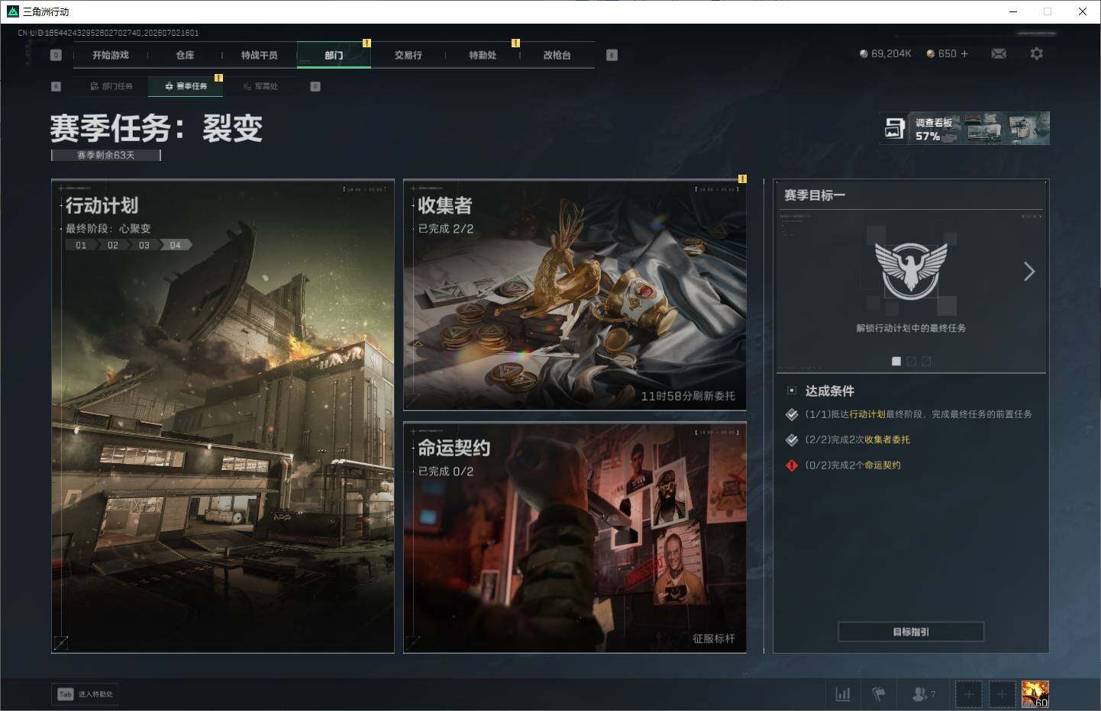This screenshot has width=1101, height=711.
Task: Click the 收集者委托 link in conditions
Action: pos(887,440)
